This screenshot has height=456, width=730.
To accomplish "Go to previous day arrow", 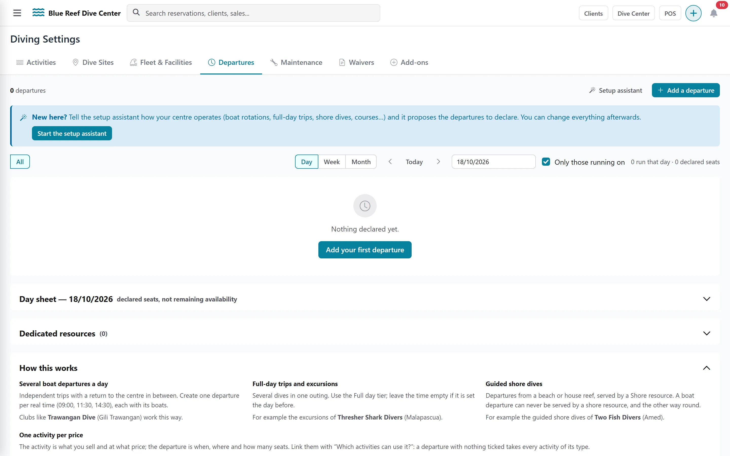I will [x=390, y=162].
